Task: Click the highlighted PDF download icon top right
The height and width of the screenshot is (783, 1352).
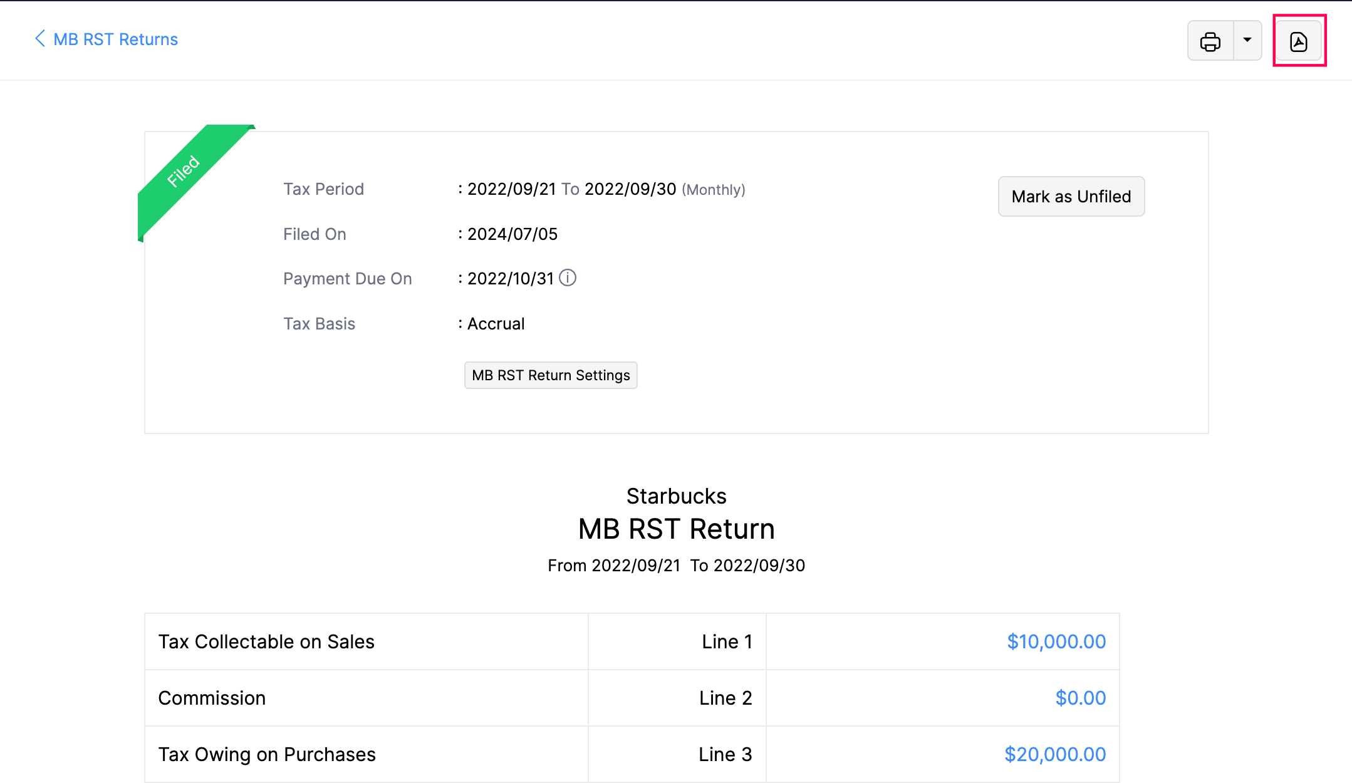Action: [x=1299, y=40]
